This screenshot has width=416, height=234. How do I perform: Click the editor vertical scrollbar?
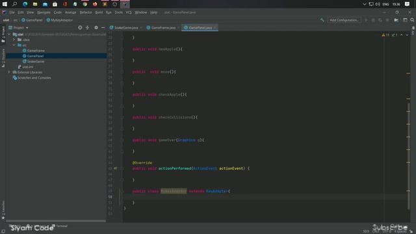[x=409, y=156]
